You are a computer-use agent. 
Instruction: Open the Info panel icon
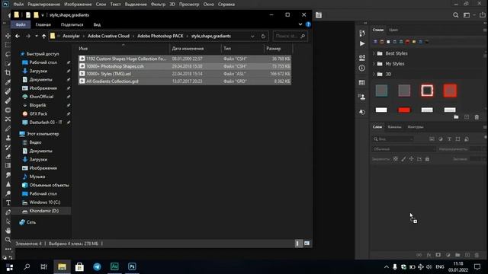[362, 68]
